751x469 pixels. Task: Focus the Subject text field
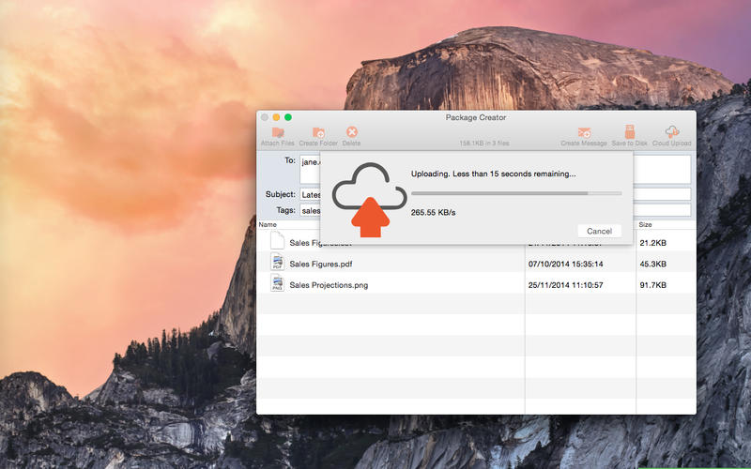pyautogui.click(x=310, y=195)
